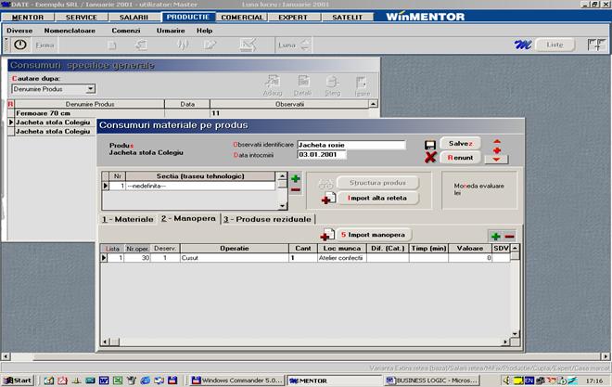Click the red X cancel icon
Screen dimensions: 612x387
429,158
